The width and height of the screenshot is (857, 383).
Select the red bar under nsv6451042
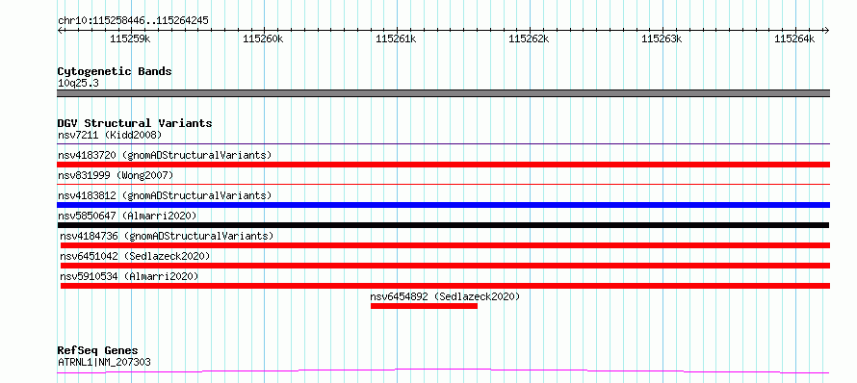(445, 266)
